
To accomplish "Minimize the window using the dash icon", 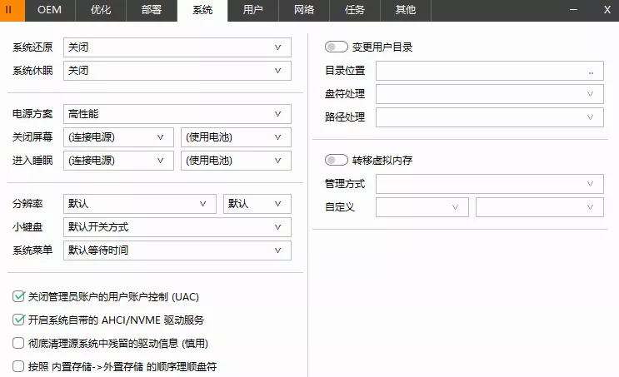I will pos(574,10).
